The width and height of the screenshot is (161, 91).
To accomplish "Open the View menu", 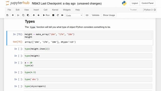I will [x=26, y=10].
